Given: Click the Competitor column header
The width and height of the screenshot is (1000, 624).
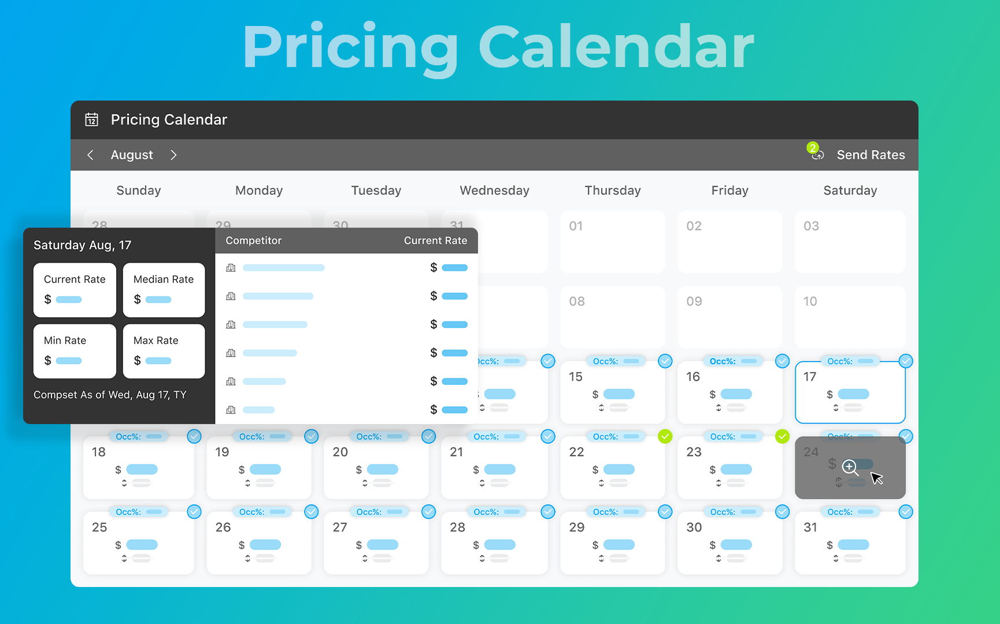Looking at the screenshot, I should click(x=253, y=240).
